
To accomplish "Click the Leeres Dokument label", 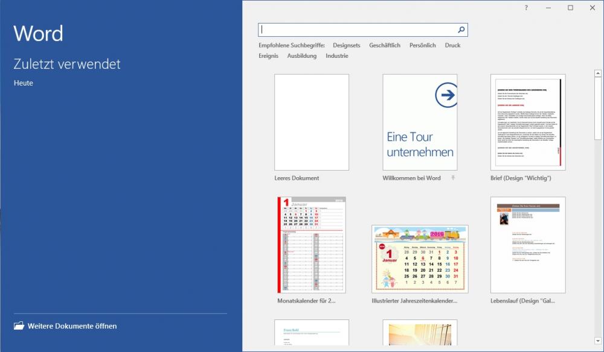I will 297,178.
